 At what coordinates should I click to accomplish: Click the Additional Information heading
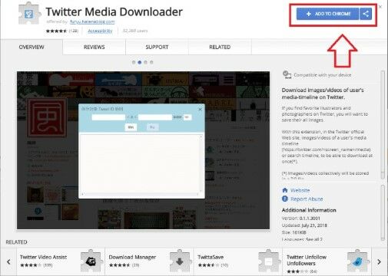point(309,210)
